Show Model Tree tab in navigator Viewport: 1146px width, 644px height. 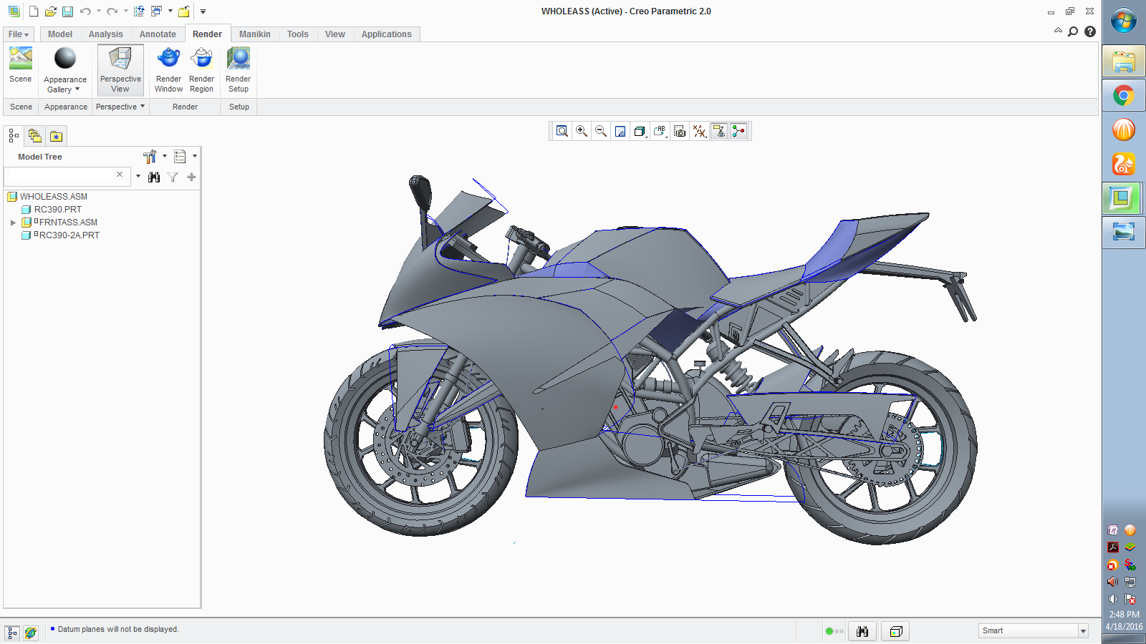coord(14,136)
